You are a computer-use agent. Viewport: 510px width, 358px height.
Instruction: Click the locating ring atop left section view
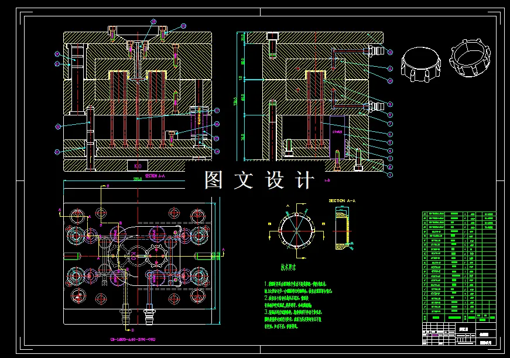coord(138,33)
